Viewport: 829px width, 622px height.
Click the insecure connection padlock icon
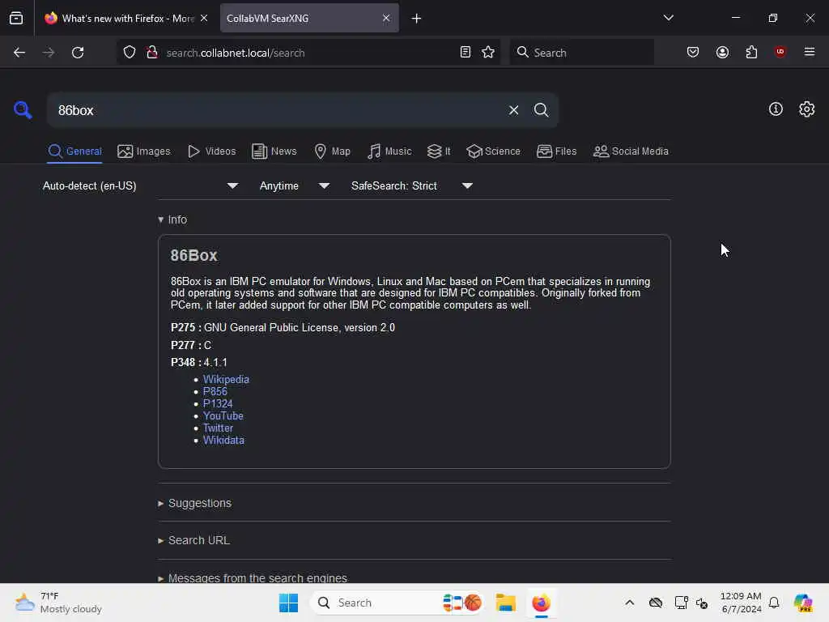click(152, 53)
